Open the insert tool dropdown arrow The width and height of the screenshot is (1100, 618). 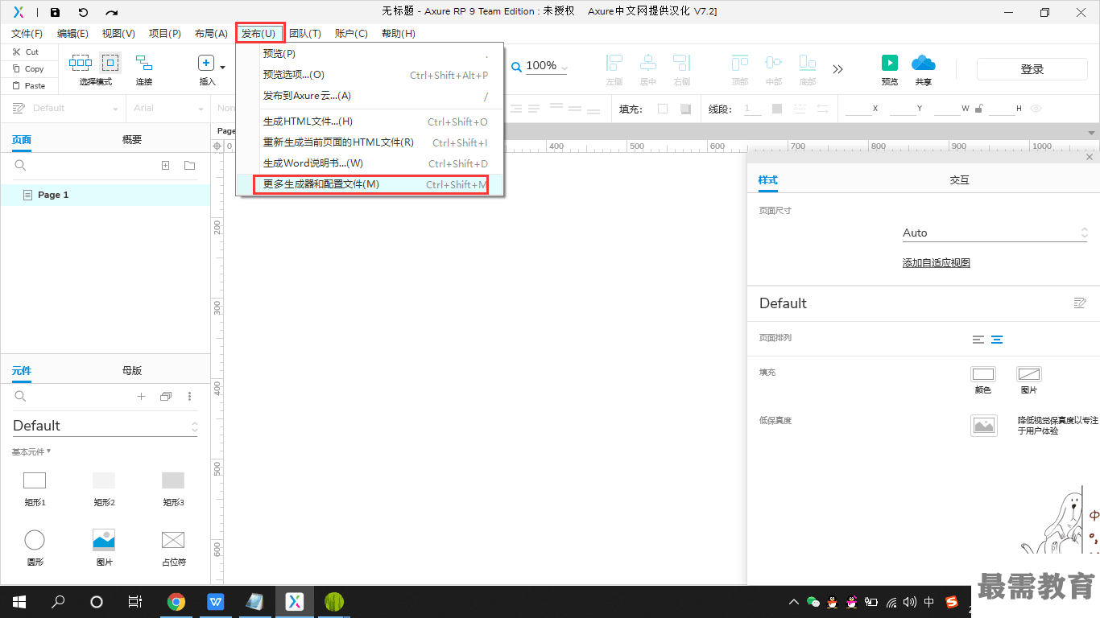222,67
